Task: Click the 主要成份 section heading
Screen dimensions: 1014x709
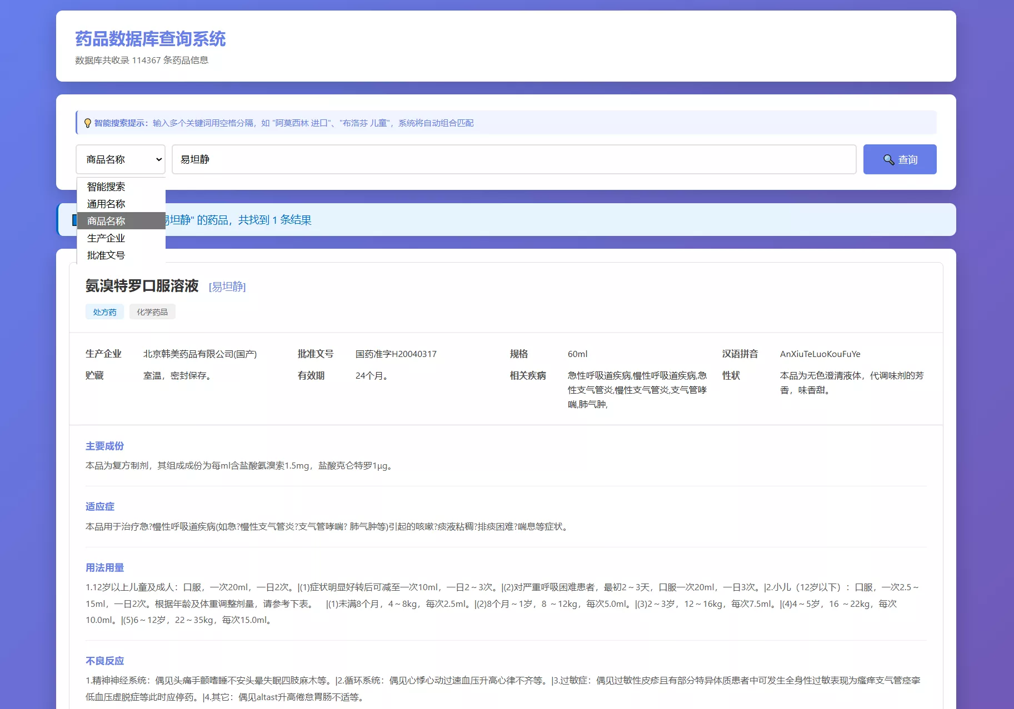Action: [104, 446]
